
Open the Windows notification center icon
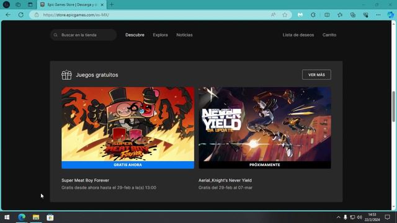387,217
